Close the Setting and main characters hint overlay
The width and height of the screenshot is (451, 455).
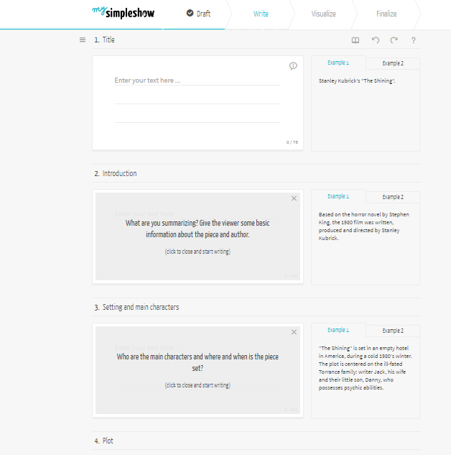294,332
